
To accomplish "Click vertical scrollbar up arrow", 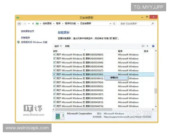I will (156, 51).
